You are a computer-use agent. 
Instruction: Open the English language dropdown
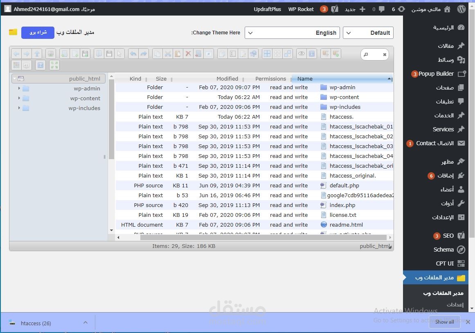coord(292,33)
